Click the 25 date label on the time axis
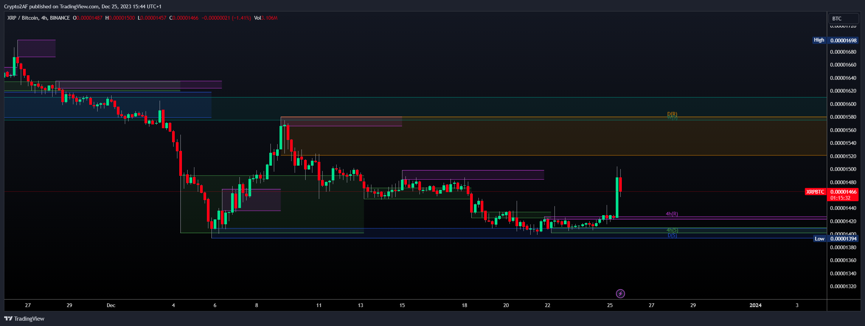Viewport: 865px width, 326px height. [x=610, y=305]
